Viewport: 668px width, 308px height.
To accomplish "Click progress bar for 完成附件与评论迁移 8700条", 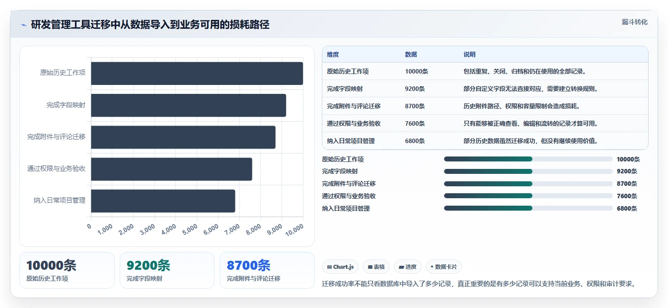I will coord(528,184).
